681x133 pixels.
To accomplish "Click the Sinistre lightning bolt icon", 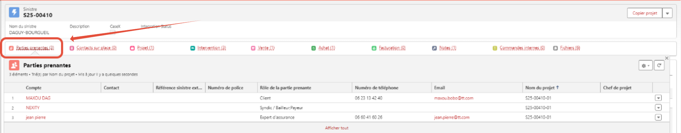I will [x=14, y=12].
